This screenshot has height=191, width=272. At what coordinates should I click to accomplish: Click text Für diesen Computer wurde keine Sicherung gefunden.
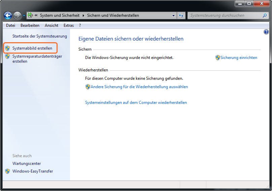[x=134, y=78]
